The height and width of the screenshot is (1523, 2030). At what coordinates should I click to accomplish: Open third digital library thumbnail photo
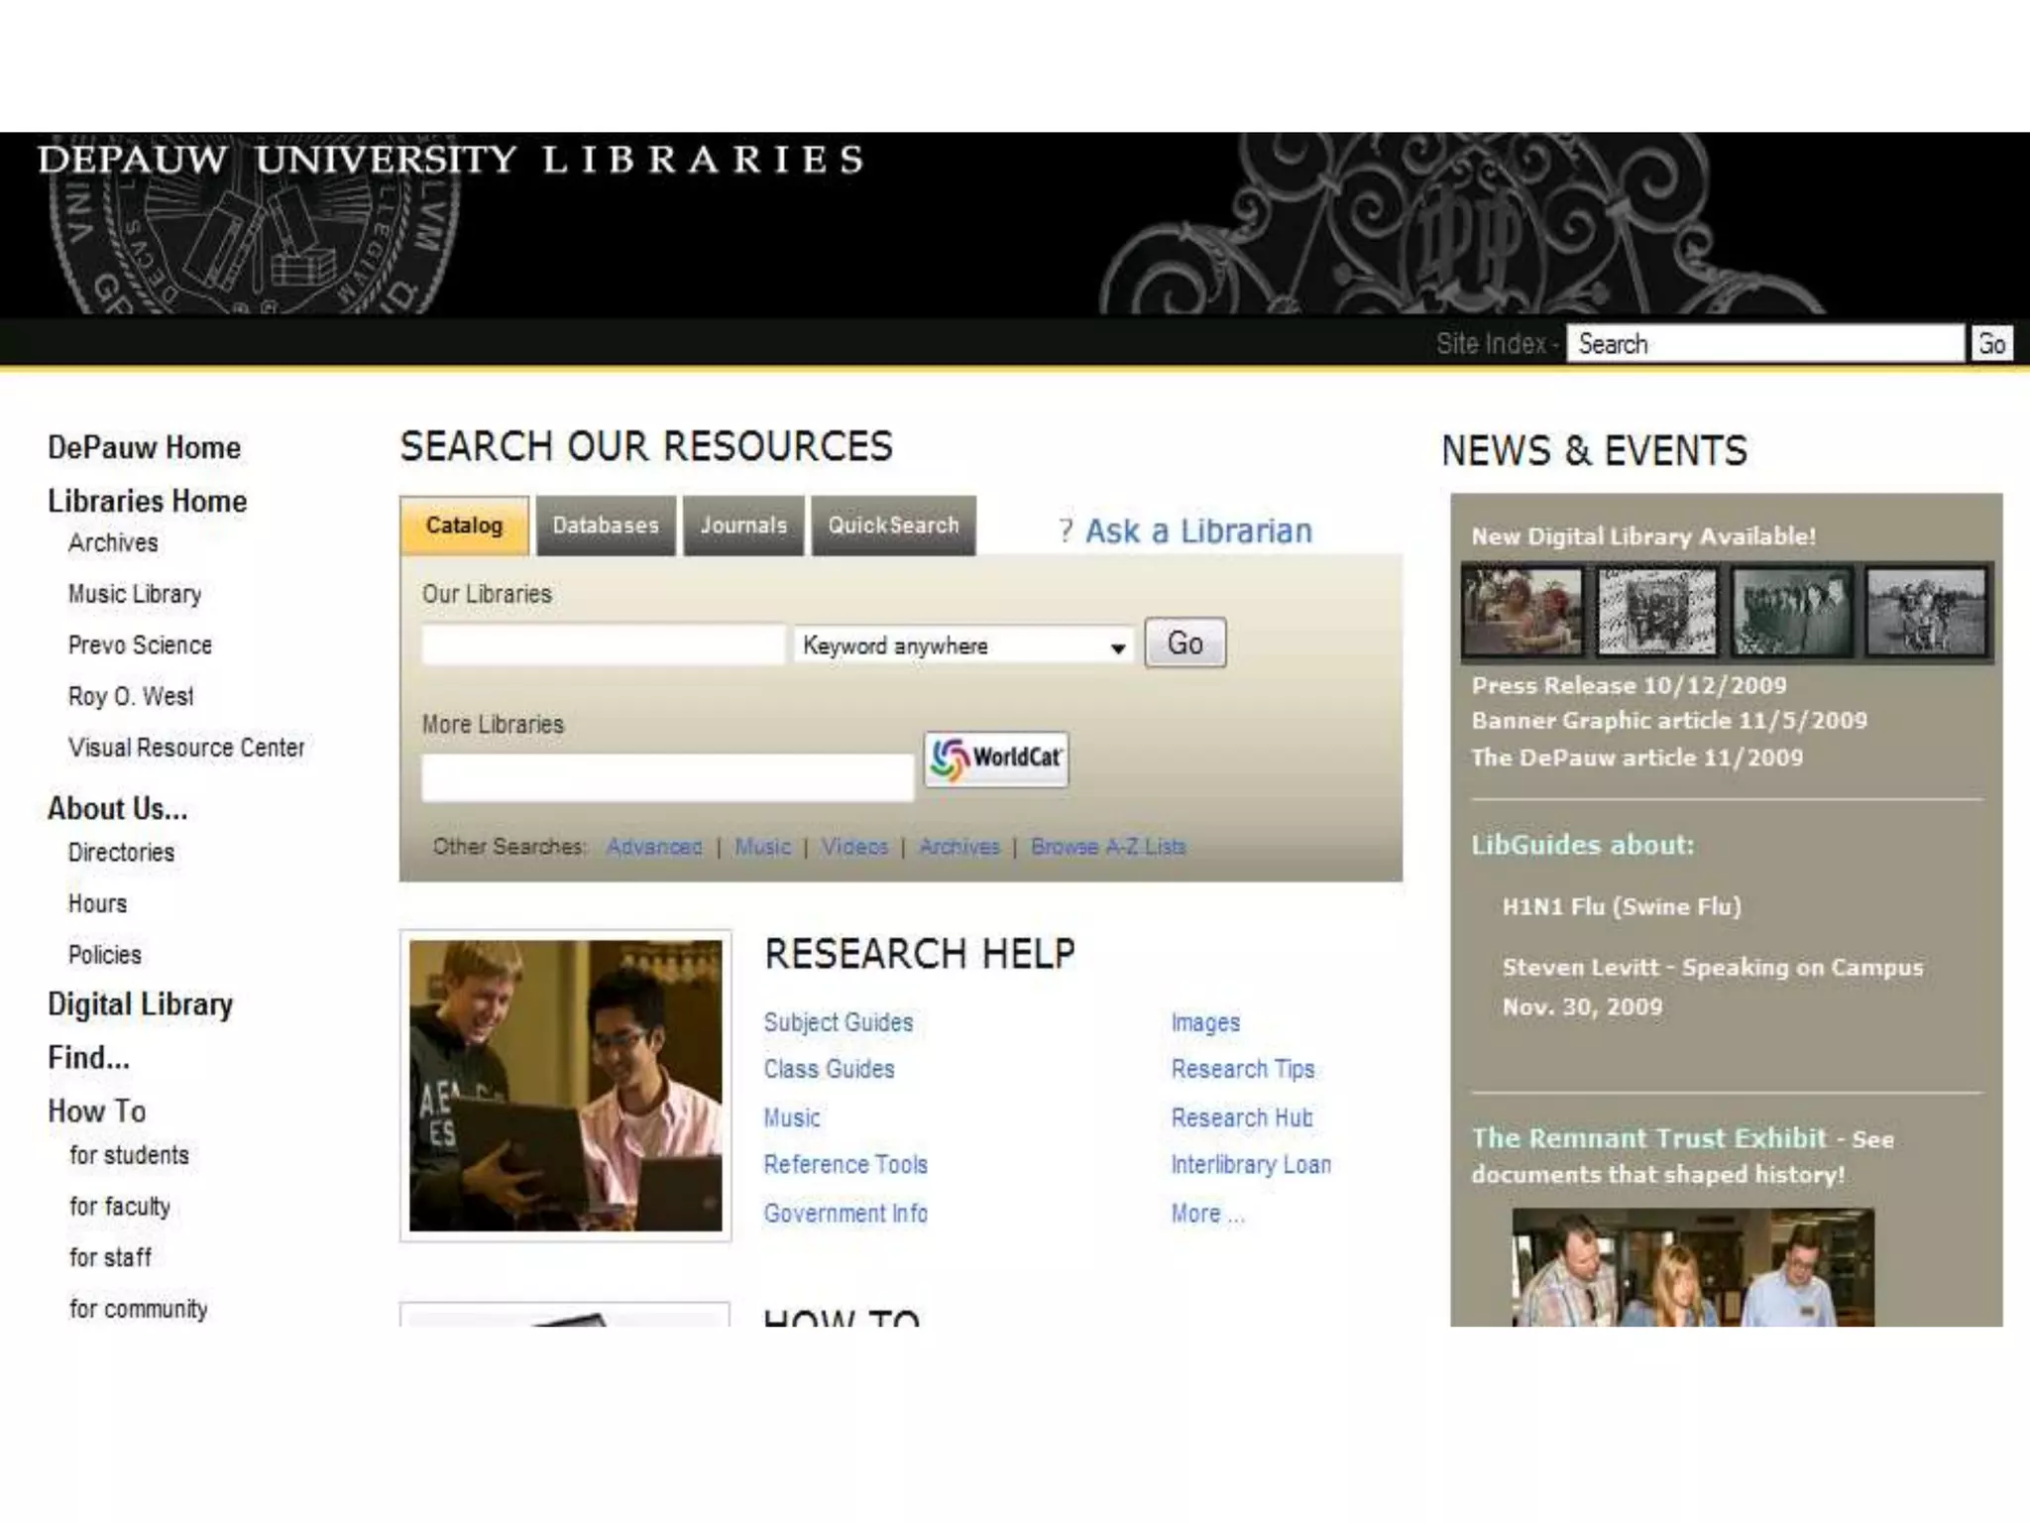(x=1791, y=611)
